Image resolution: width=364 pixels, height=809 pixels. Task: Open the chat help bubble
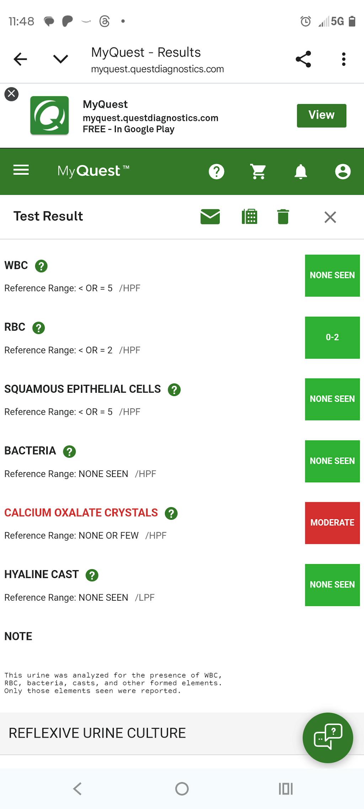[328, 738]
